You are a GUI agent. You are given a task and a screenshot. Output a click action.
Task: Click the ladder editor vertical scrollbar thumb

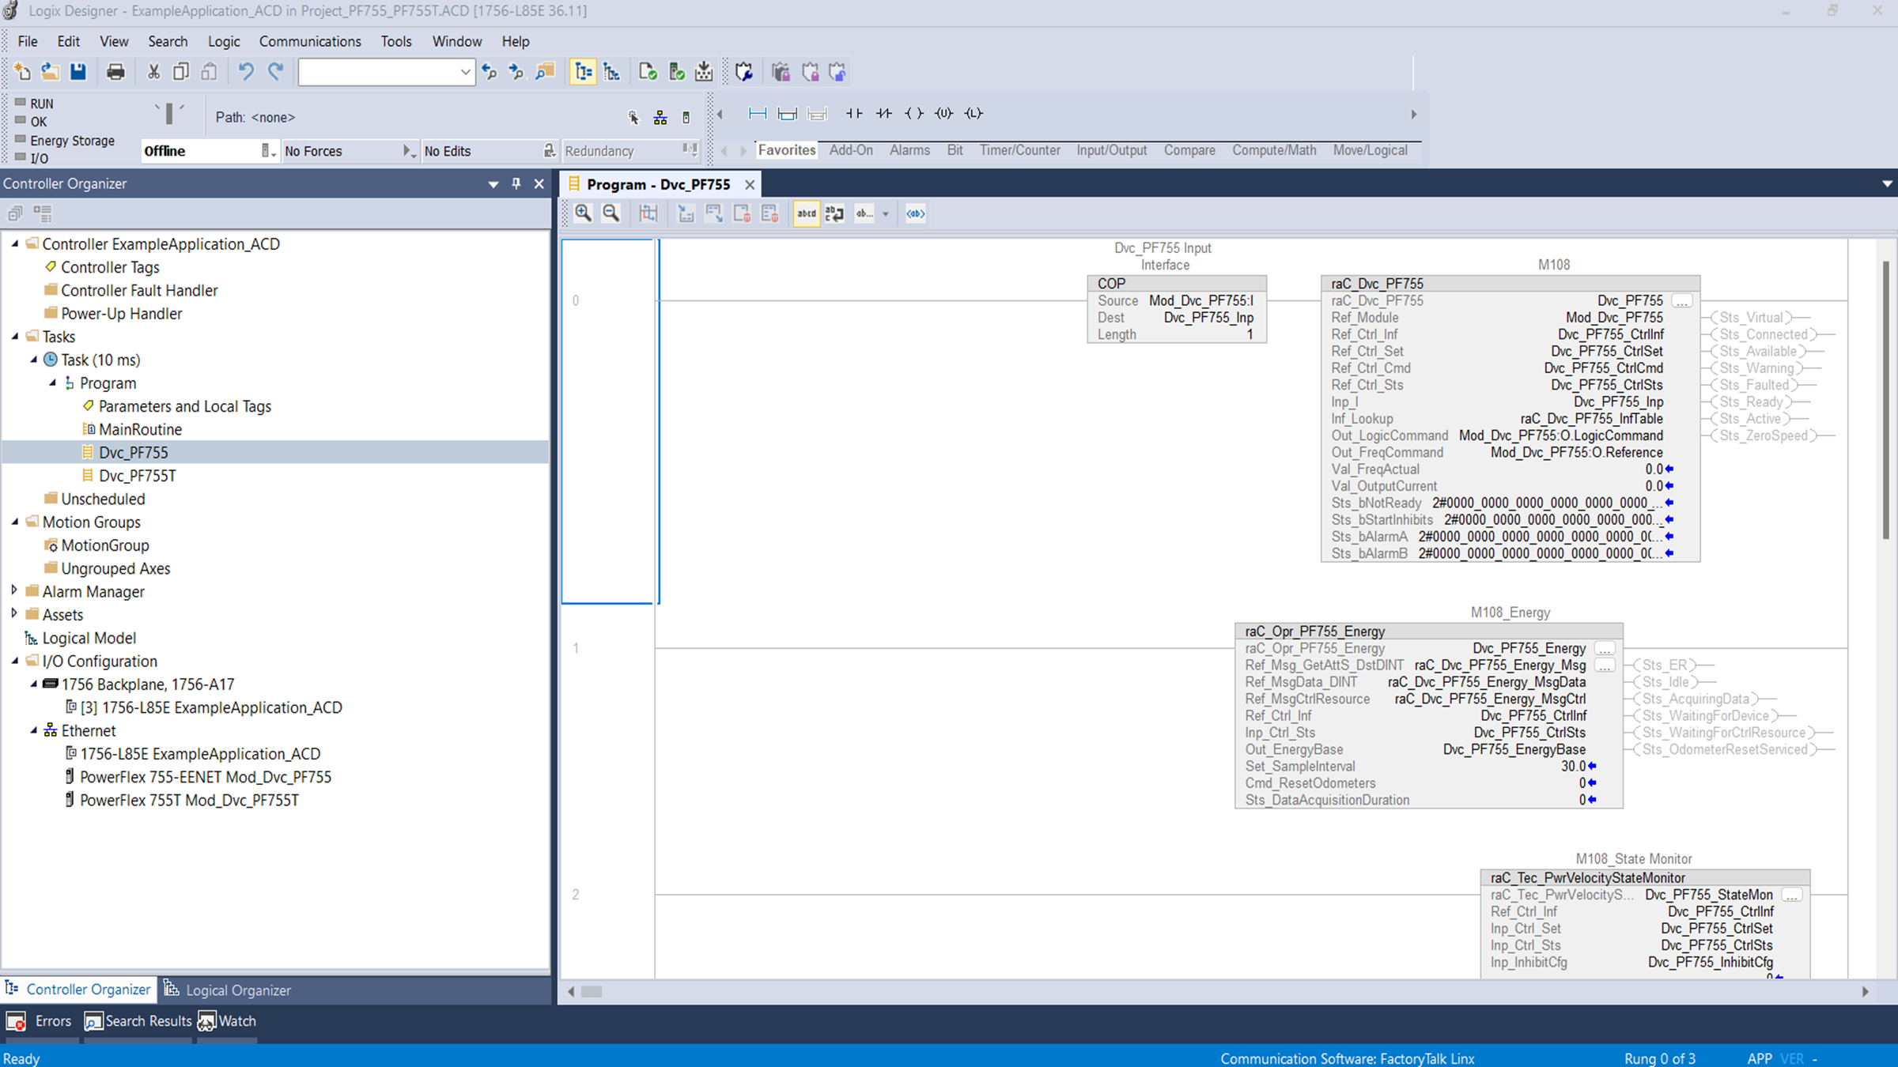1886,400
